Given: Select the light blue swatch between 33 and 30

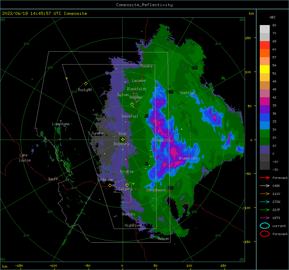Looking at the screenshot, I should coord(265,126).
